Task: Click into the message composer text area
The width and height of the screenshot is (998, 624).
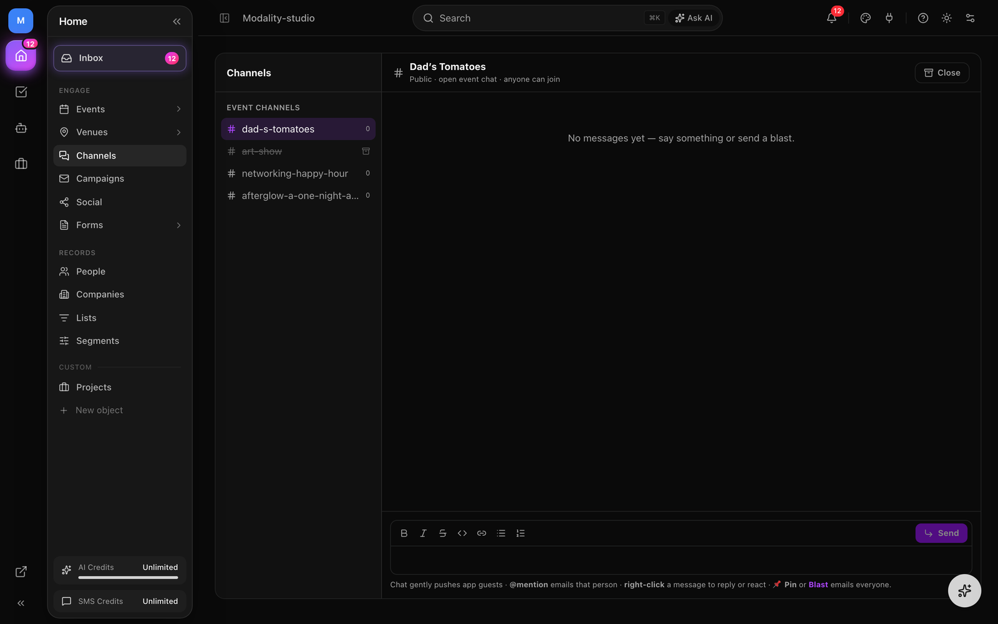Action: pos(681,560)
